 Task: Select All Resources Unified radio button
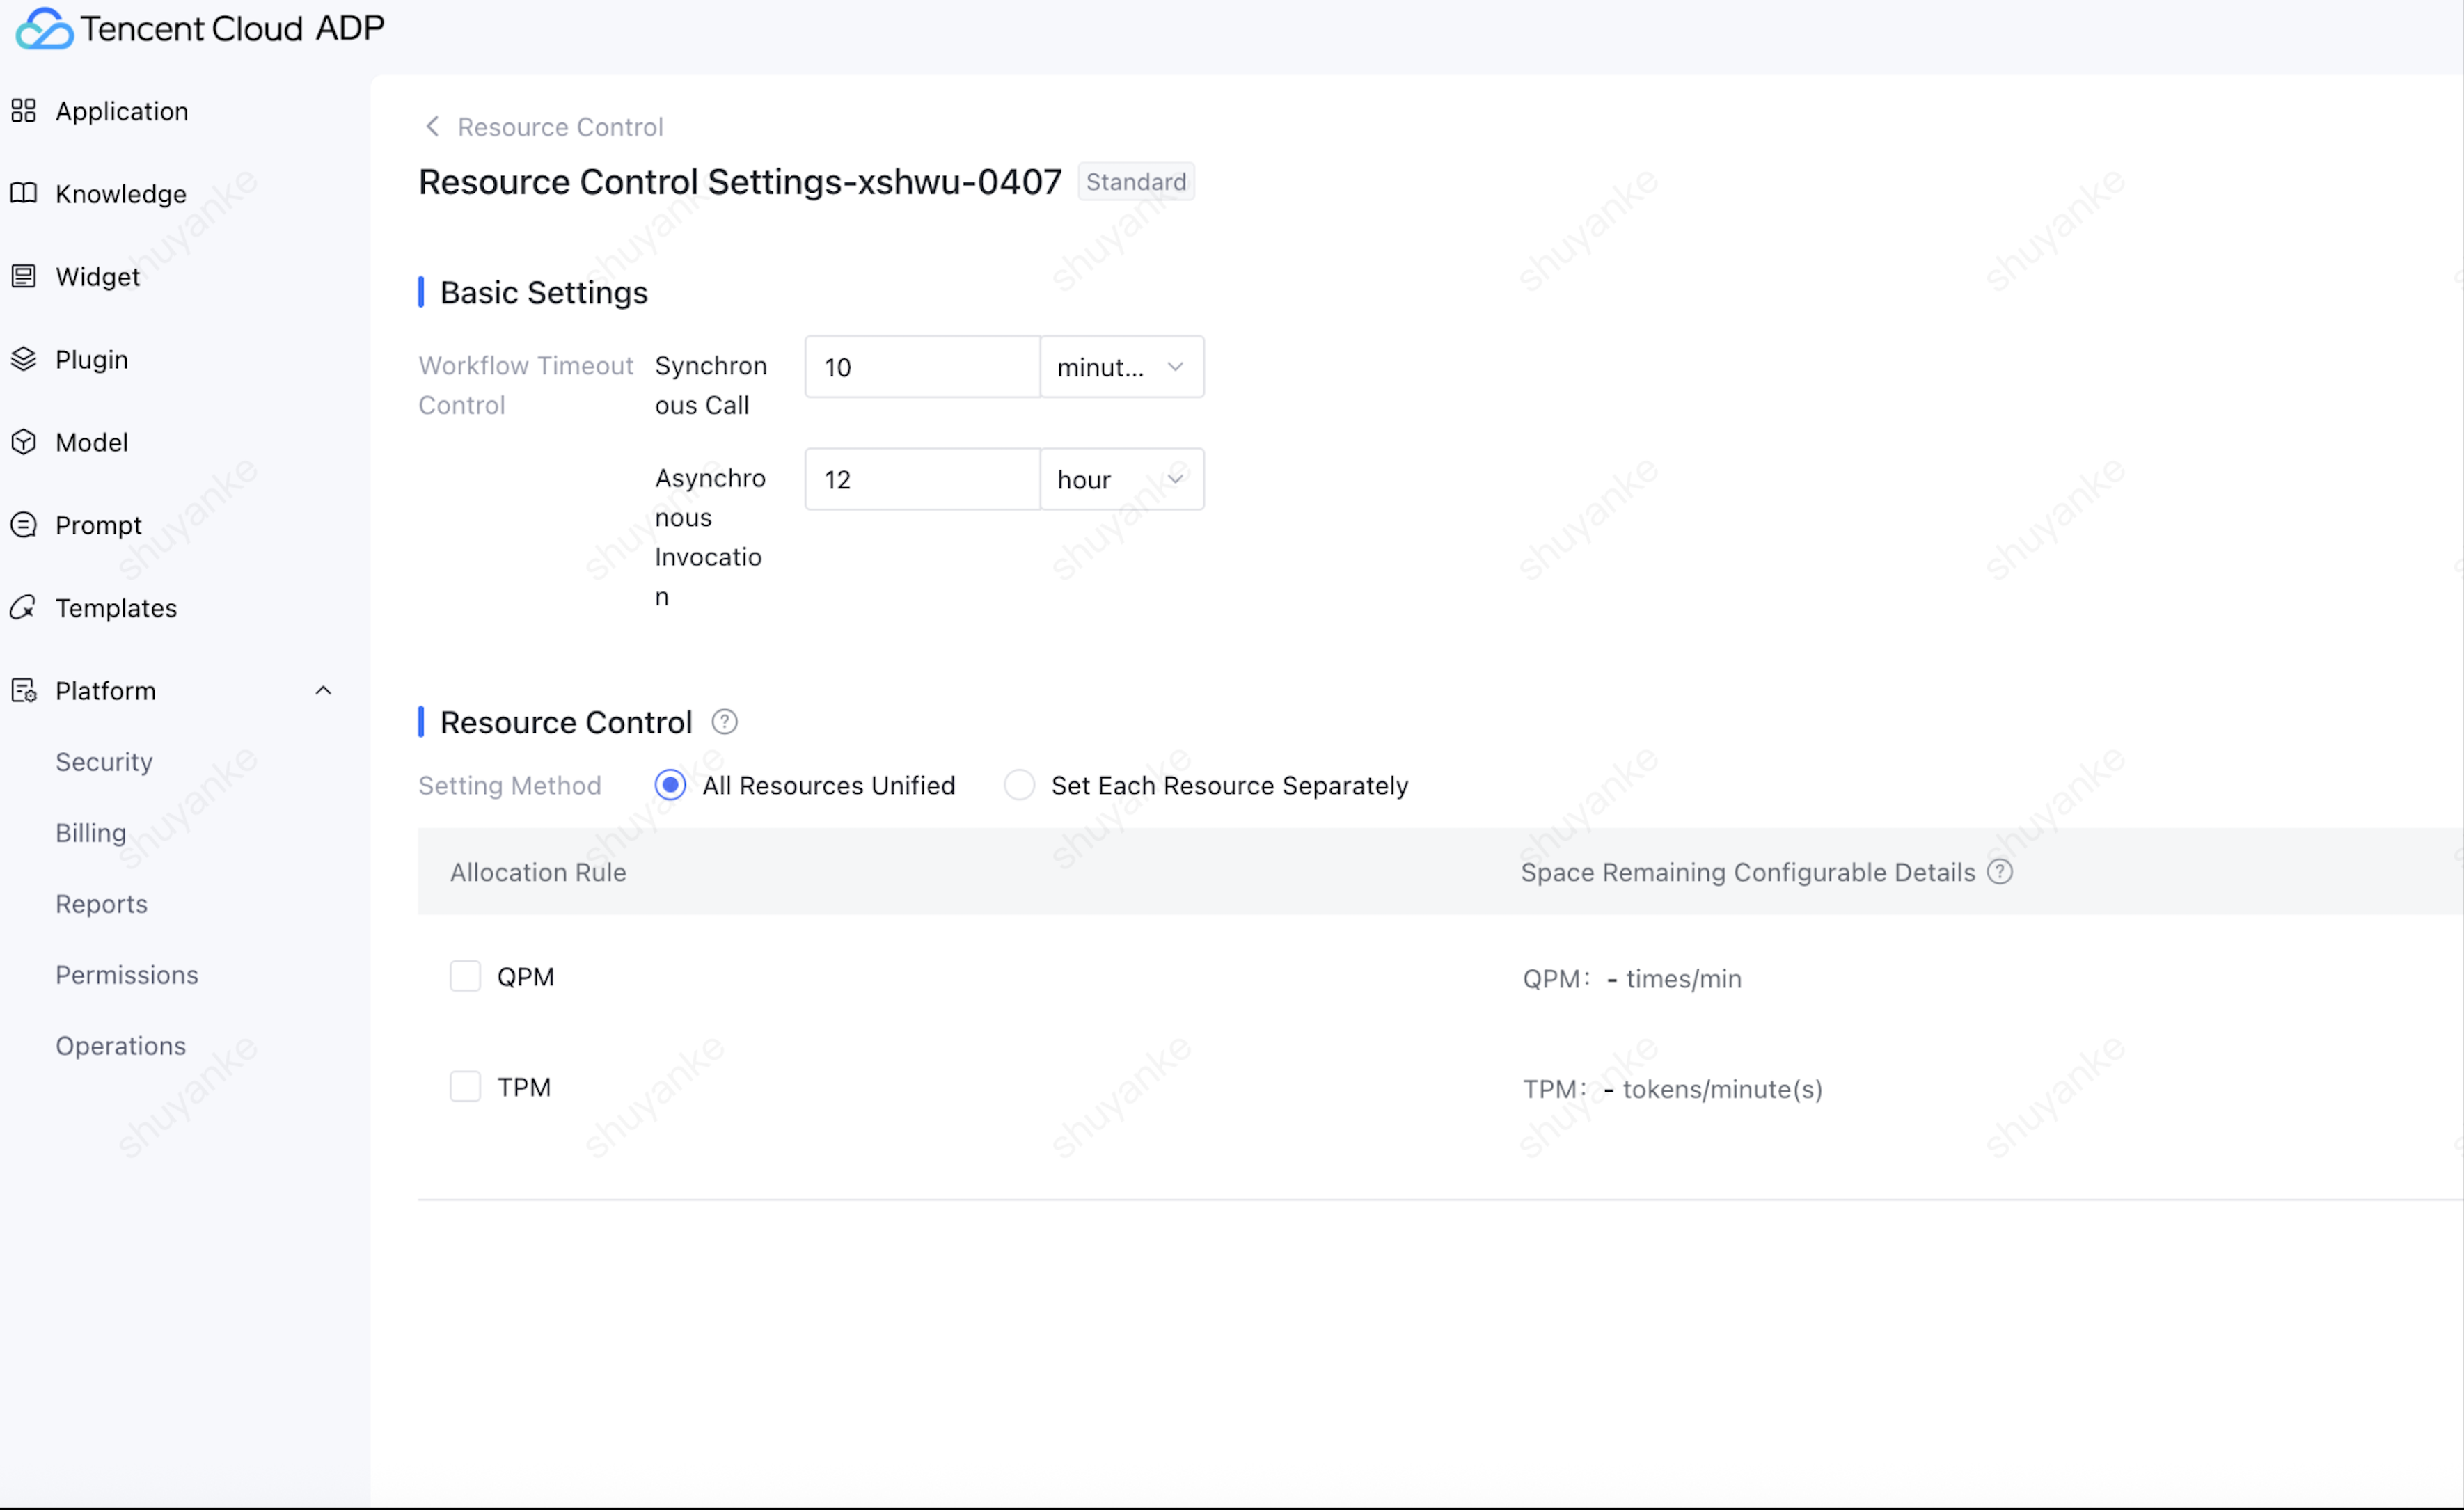click(x=670, y=786)
